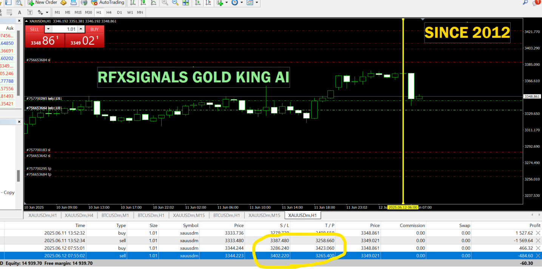Click the tile windows icon
Screen dimensions: 542x269
186,3
